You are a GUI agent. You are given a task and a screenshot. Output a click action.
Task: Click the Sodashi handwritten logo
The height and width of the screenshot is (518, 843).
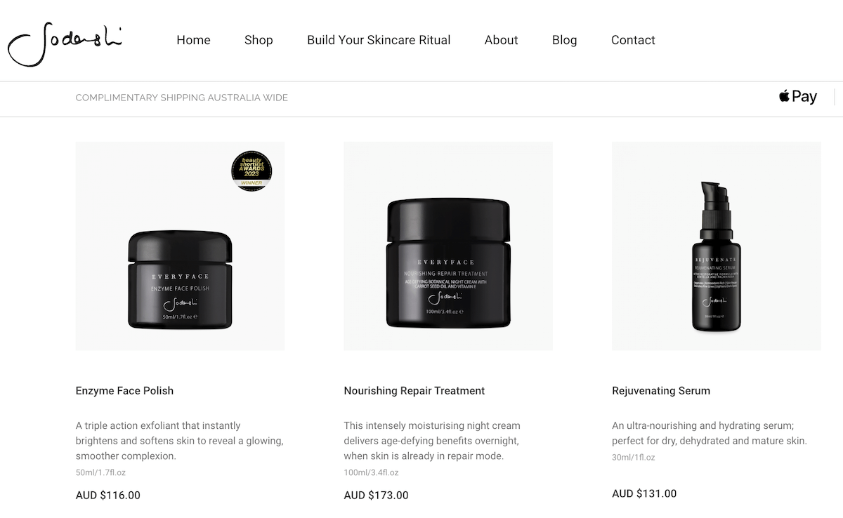[65, 44]
